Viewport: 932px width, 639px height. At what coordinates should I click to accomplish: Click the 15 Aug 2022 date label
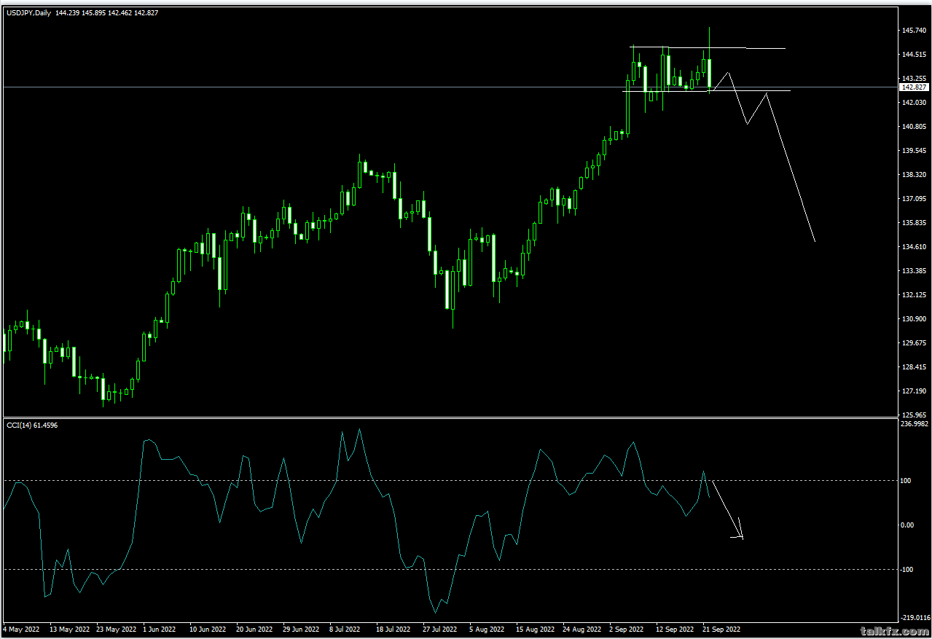536,629
